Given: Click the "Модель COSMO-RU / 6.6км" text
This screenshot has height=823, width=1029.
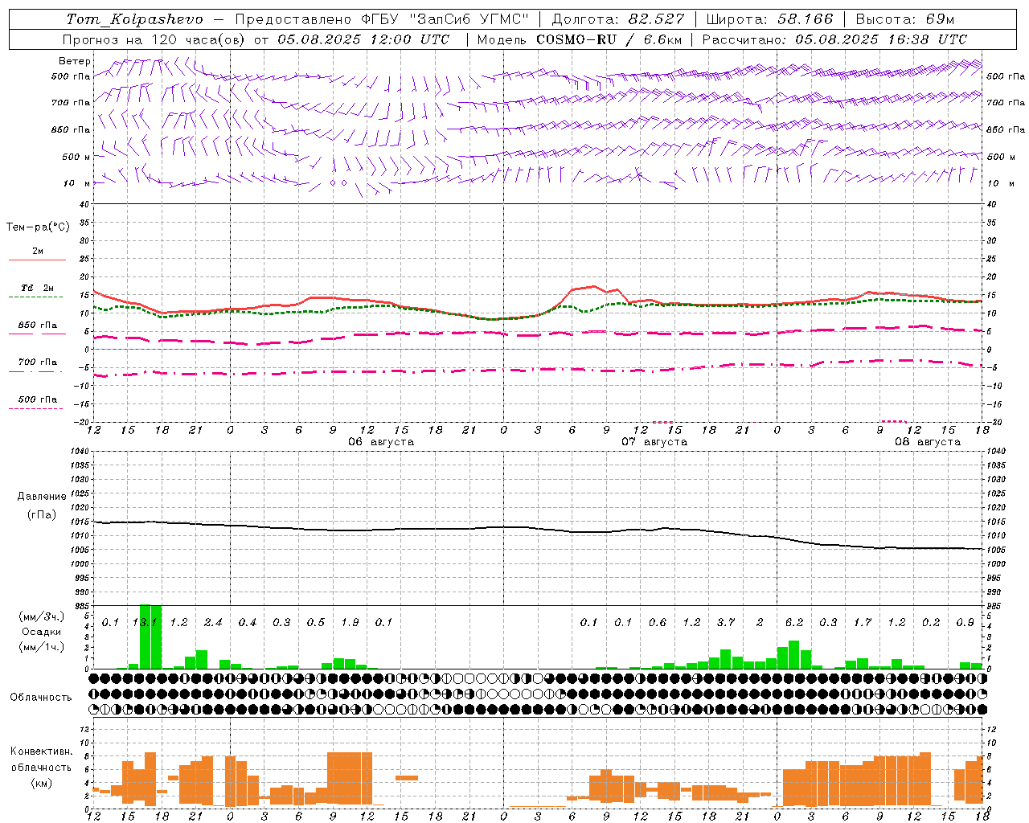Looking at the screenshot, I should pyautogui.click(x=580, y=39).
